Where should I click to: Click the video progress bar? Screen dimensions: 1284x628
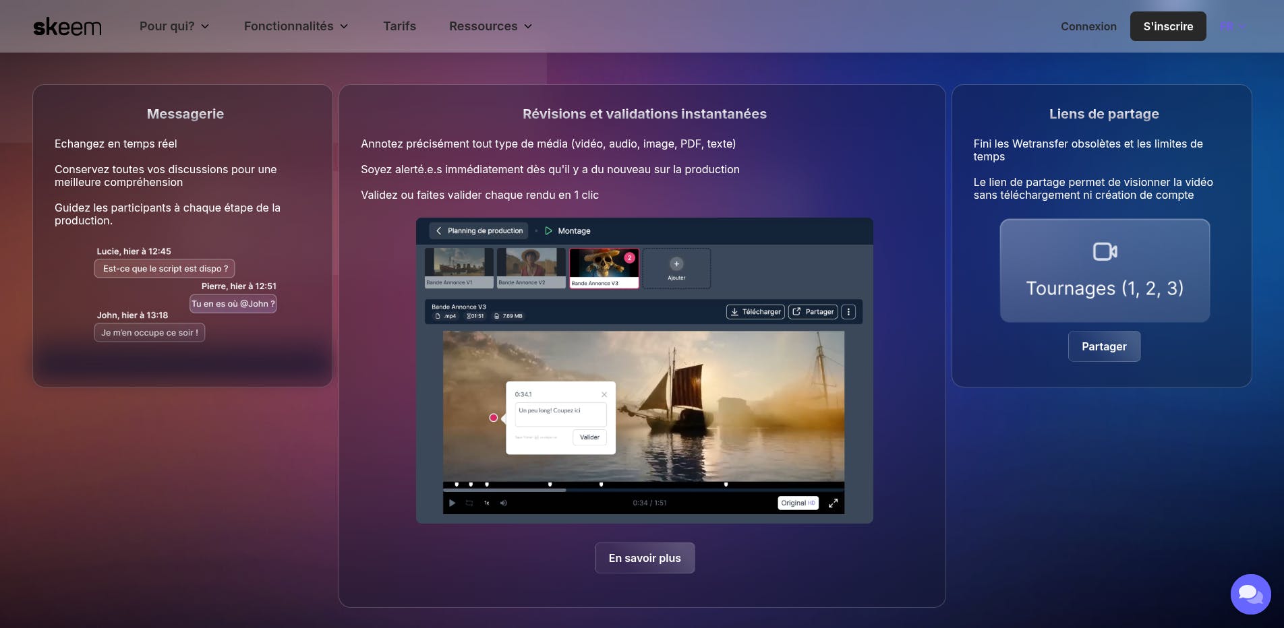[x=643, y=490]
